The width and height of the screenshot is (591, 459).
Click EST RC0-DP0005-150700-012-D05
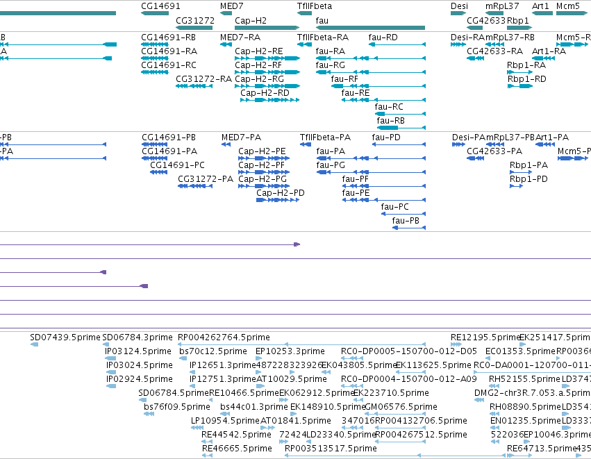[x=409, y=351]
